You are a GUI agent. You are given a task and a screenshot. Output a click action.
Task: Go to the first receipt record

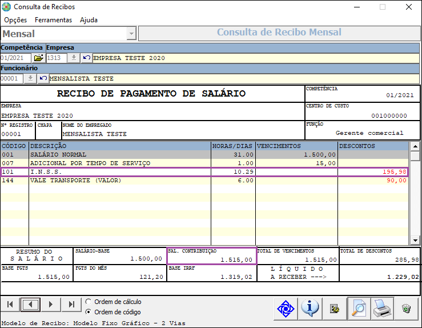[10, 305]
